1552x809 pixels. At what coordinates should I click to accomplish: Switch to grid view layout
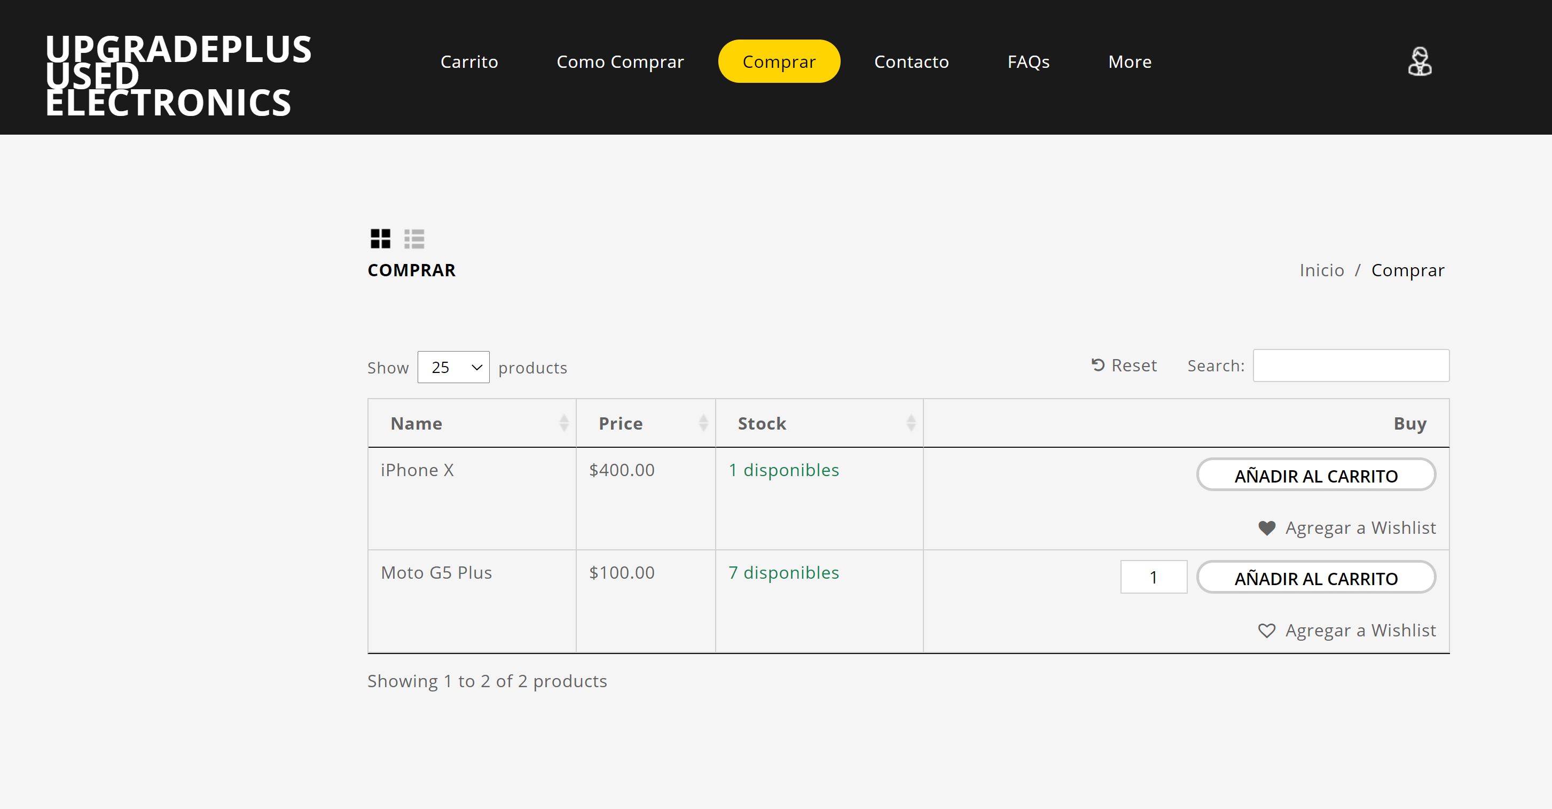point(380,239)
